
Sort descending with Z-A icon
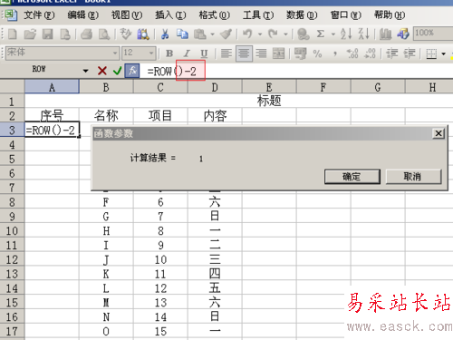(364, 34)
